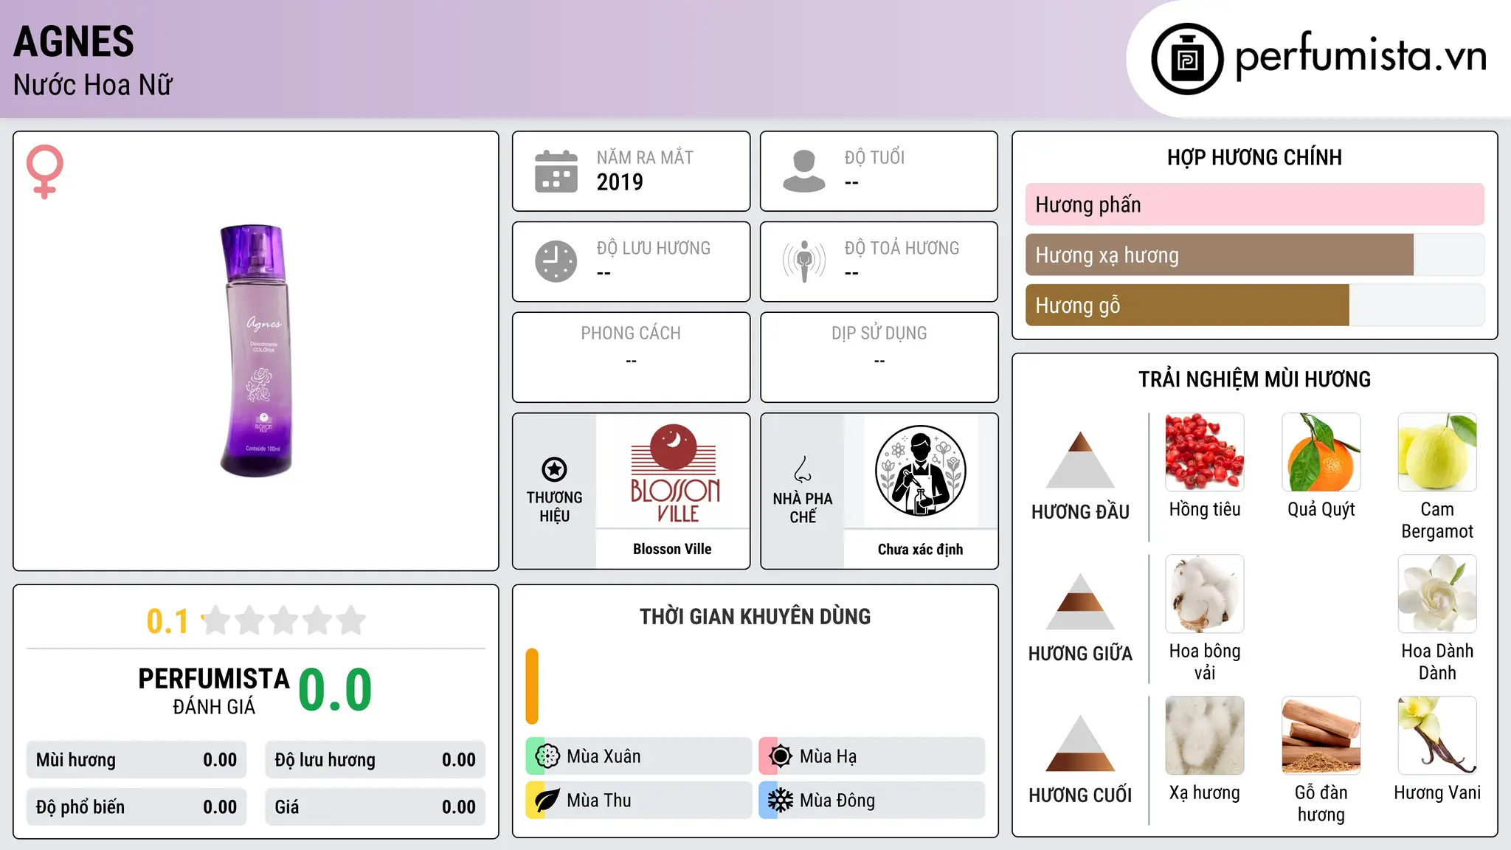
Task: Click the pink female gender symbol
Action: tap(44, 172)
